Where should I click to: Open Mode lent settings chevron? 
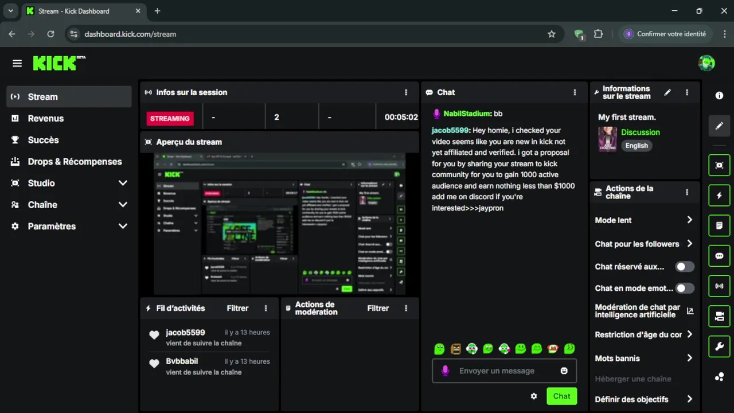pyautogui.click(x=689, y=220)
